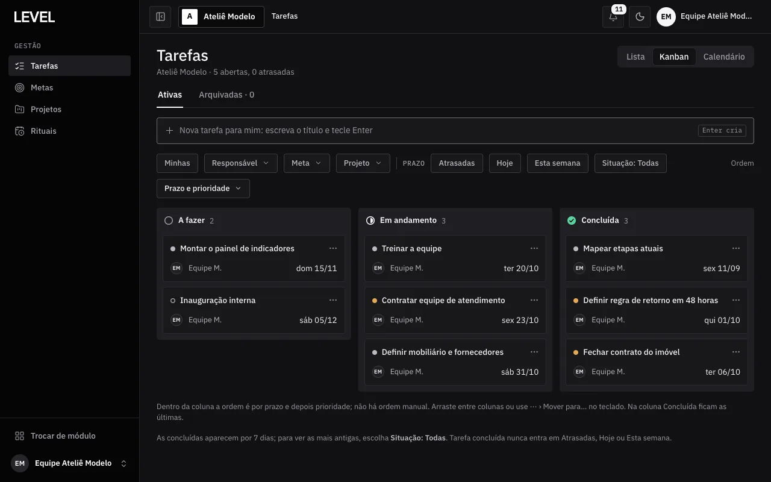This screenshot has width=771, height=482.
Task: Click the EM avatar on Mapear etapas atuais
Action: pos(579,268)
